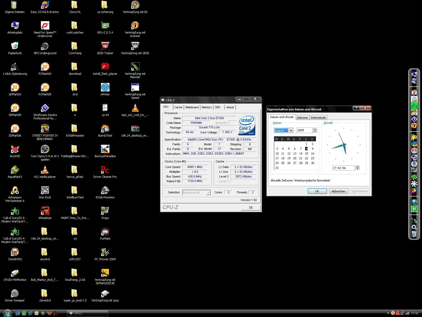Launch CloneDVD2 sheep icon

pyautogui.click(x=15, y=254)
